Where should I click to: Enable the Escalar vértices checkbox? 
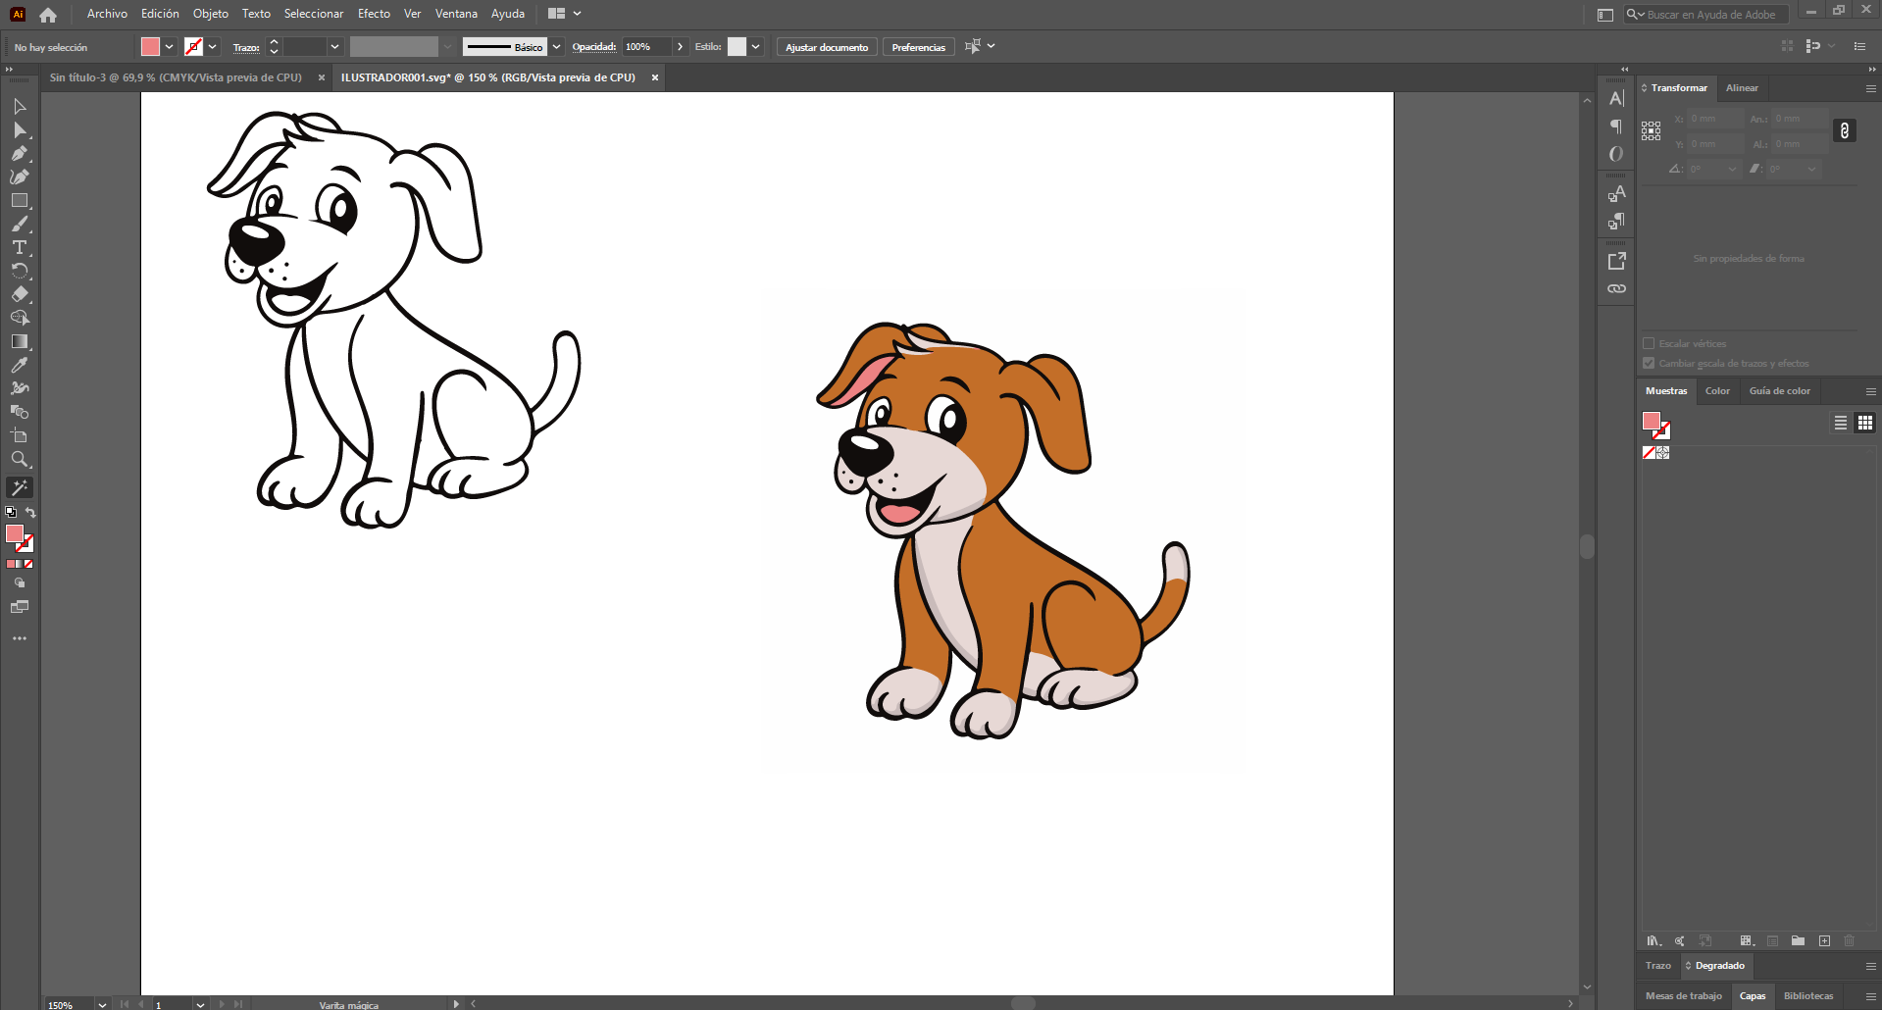click(x=1649, y=343)
